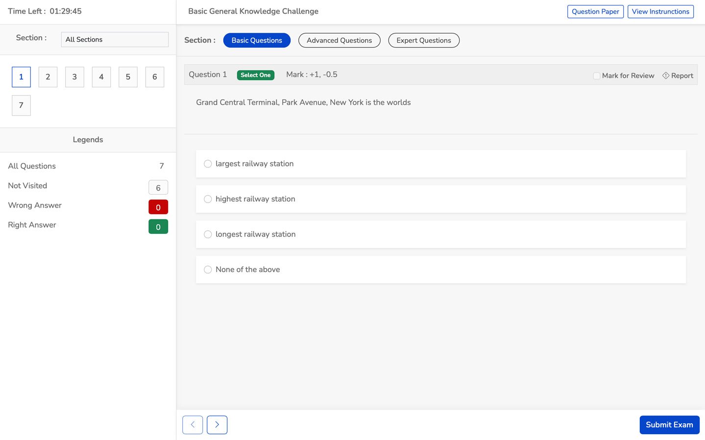Click the red Wrong Answer count badge
The height and width of the screenshot is (440, 705).
[158, 207]
